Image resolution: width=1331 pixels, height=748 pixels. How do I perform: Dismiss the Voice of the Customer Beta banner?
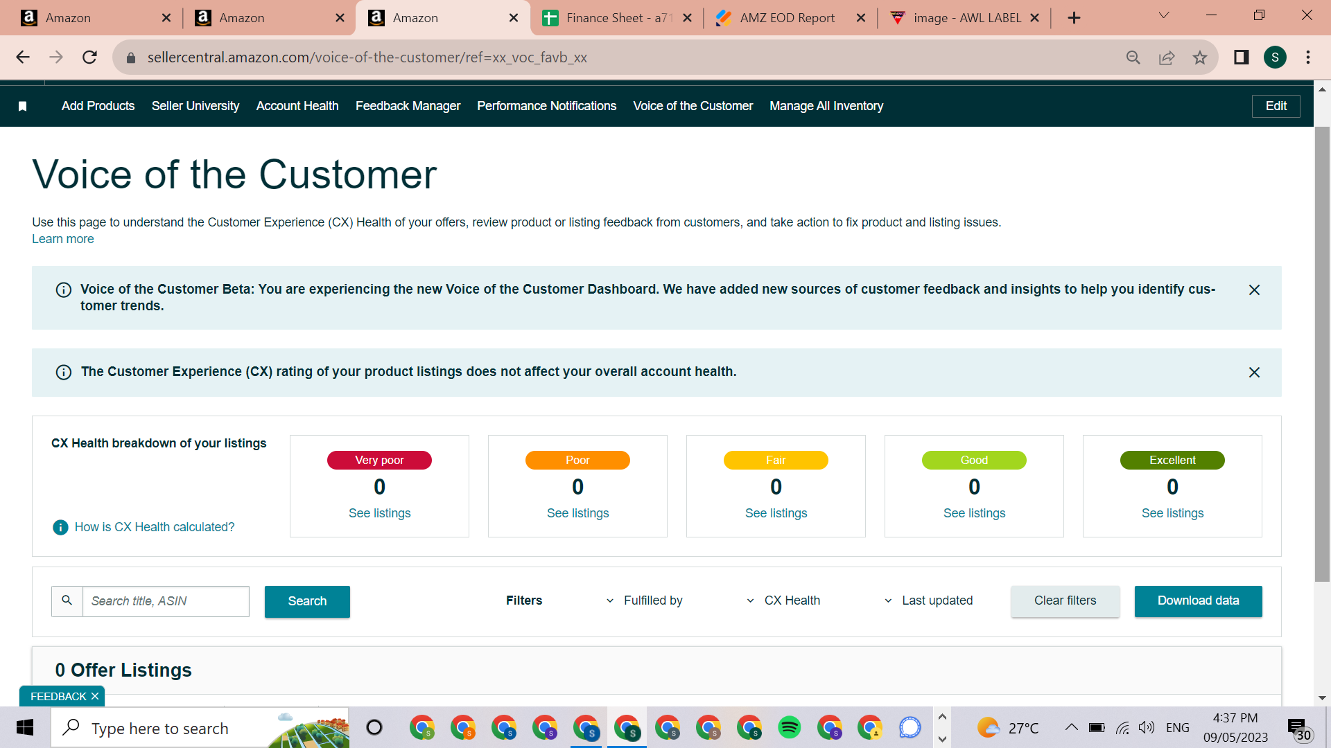coord(1254,290)
